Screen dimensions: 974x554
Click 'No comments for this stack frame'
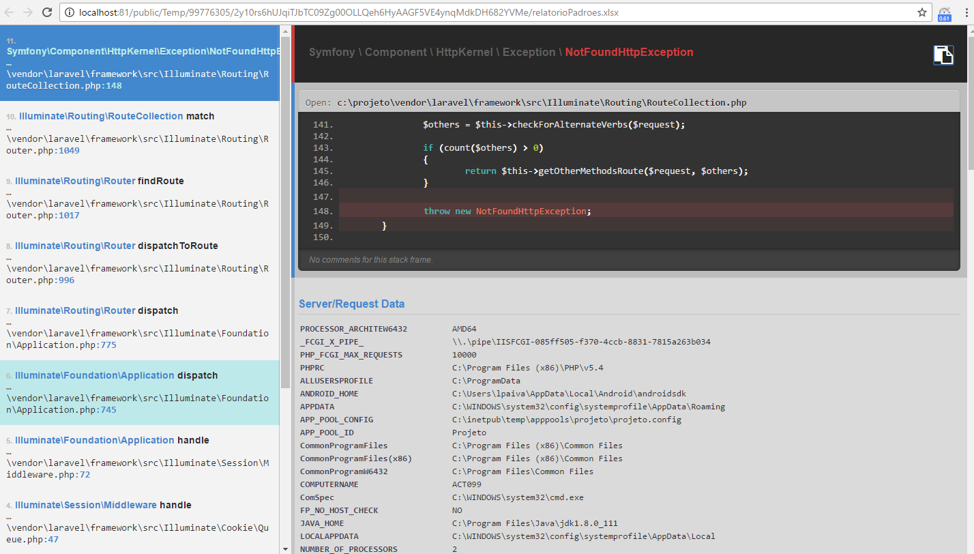(371, 259)
